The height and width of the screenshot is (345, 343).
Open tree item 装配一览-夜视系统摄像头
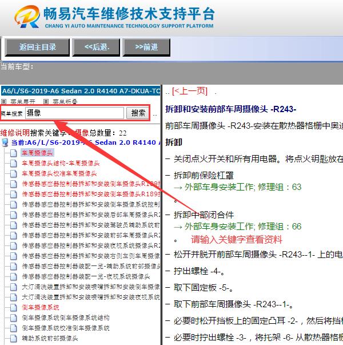point(86,276)
